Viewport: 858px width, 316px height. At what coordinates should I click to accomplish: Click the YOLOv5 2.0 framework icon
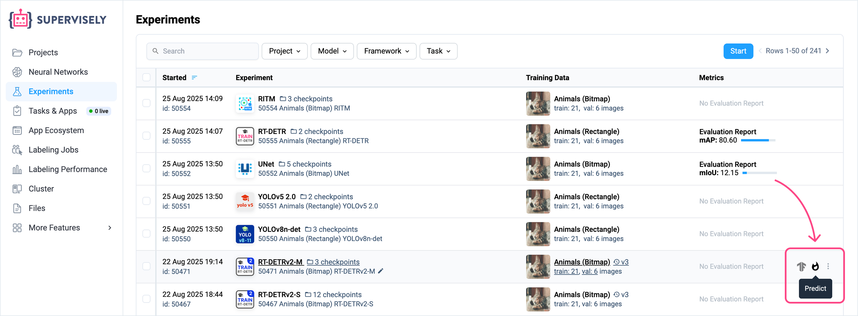pos(245,201)
